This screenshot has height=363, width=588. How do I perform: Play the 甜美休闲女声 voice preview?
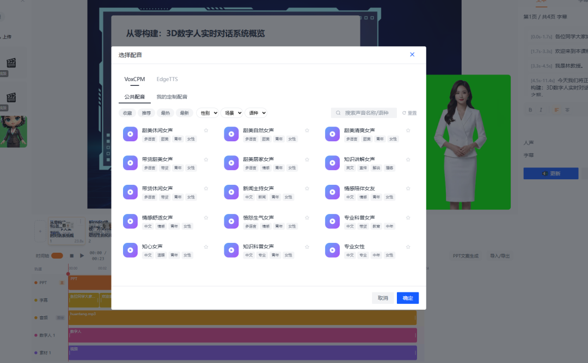(130, 134)
